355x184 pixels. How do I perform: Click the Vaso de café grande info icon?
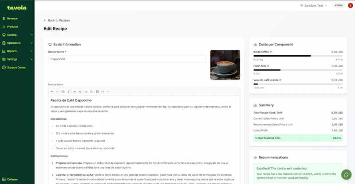tap(280, 80)
